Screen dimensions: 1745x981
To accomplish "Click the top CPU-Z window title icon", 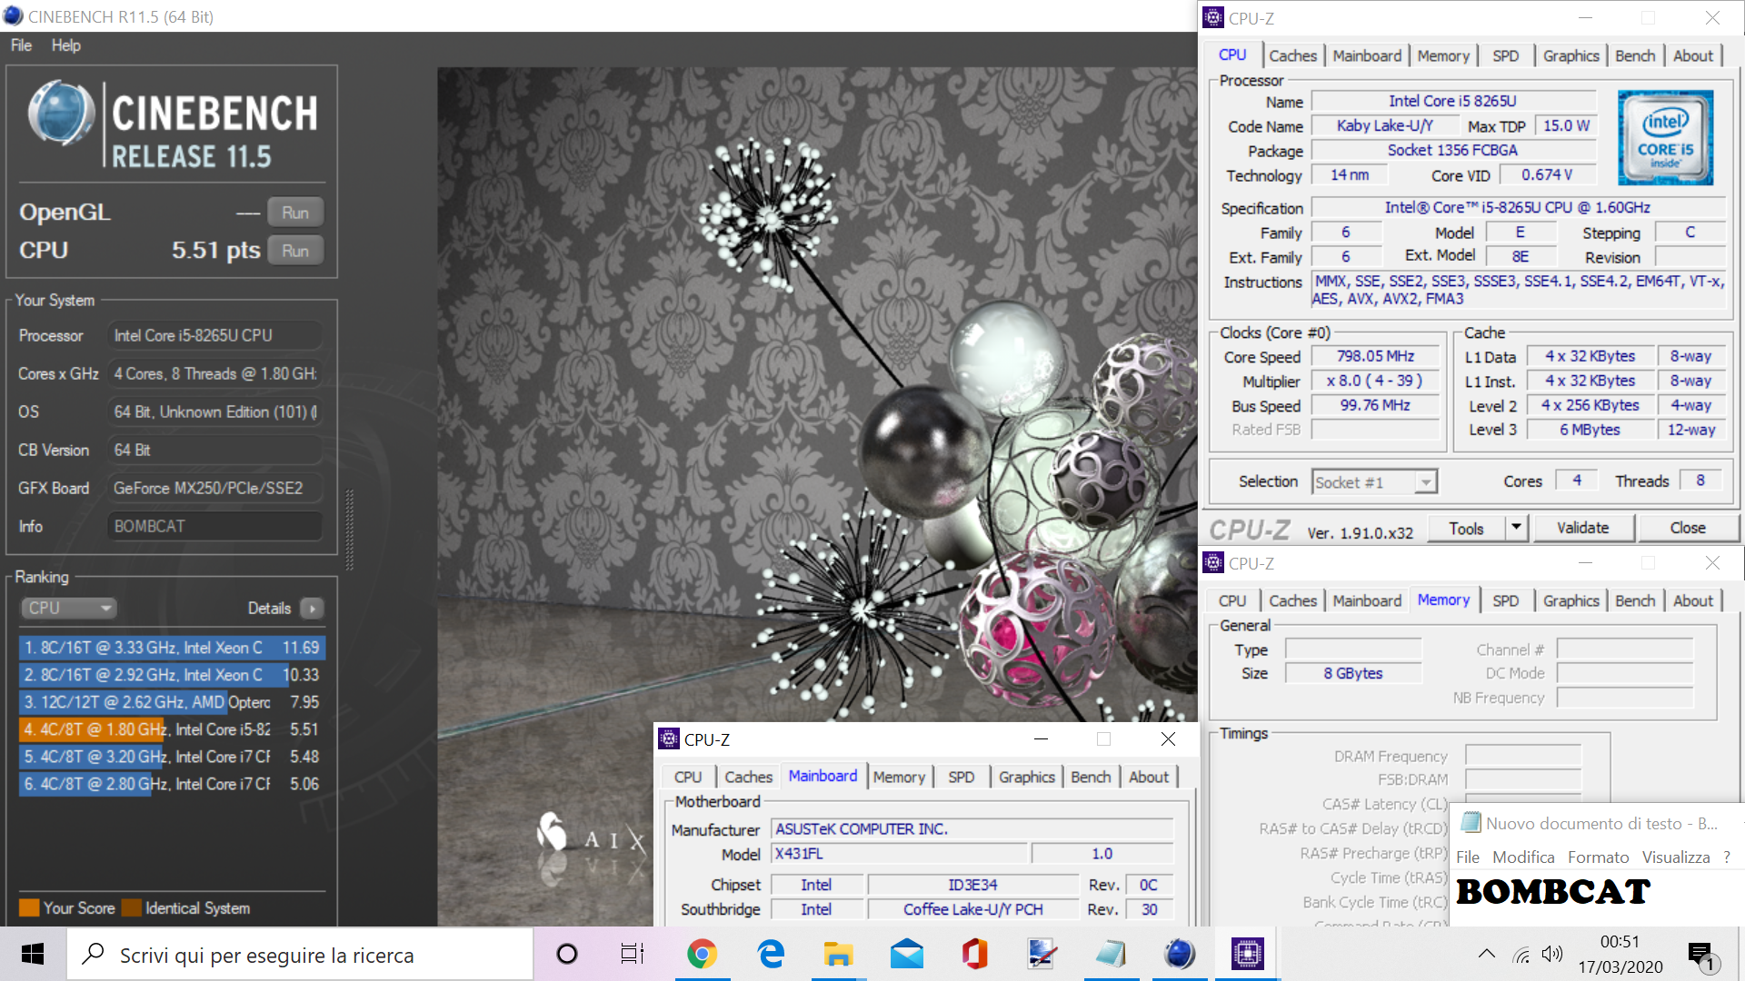I will (x=1213, y=17).
